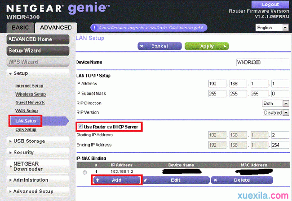Toggle Use Router as DHCP Server checkbox

(80, 127)
